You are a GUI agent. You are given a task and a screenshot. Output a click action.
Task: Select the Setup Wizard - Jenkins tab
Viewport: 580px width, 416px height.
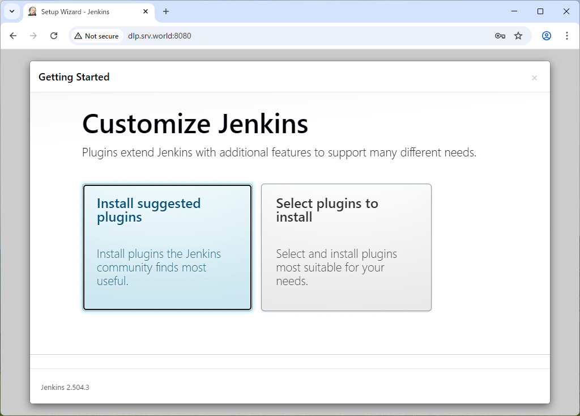89,12
